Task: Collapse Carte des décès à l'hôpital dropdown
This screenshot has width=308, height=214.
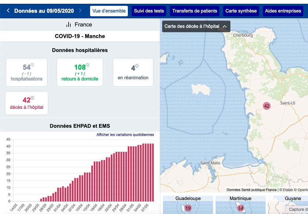Action: pyautogui.click(x=196, y=26)
